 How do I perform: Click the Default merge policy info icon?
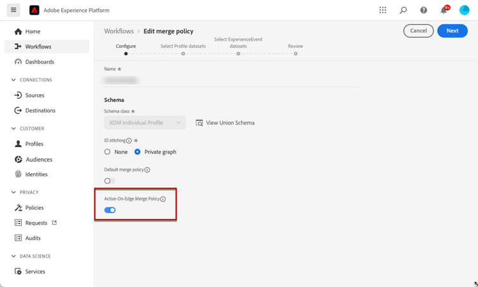pos(147,170)
